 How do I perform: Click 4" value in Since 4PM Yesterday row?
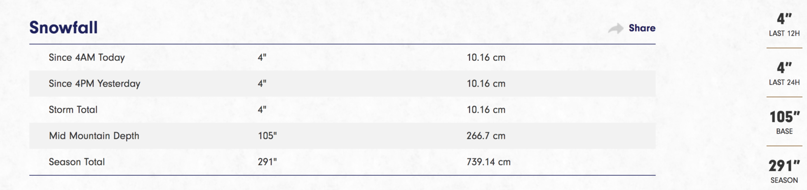tap(262, 84)
